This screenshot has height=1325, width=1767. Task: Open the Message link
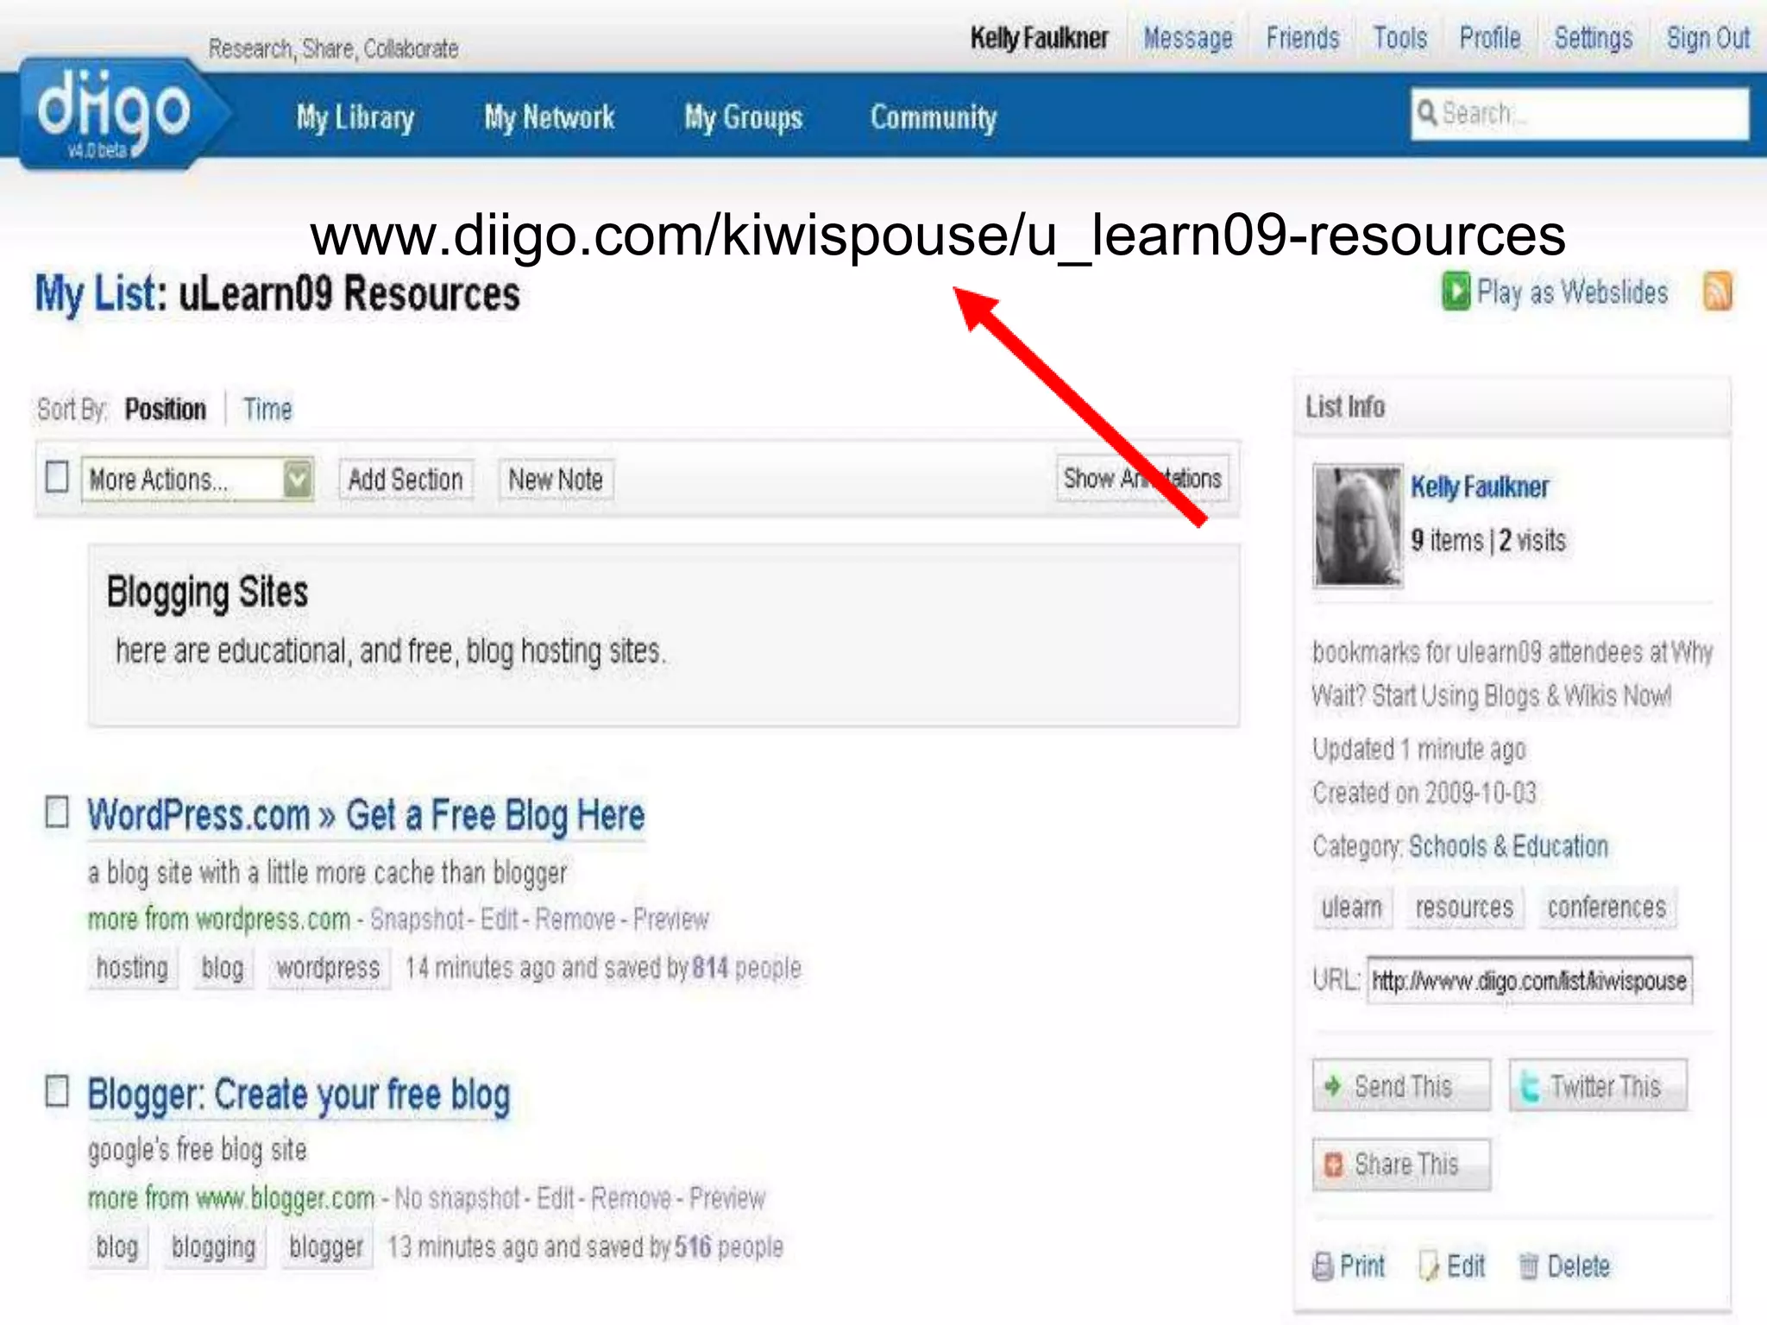[x=1188, y=39]
